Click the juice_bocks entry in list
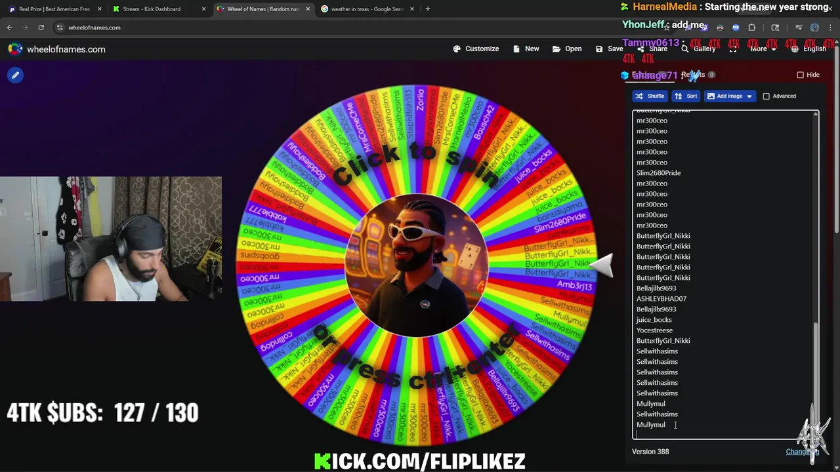 (654, 320)
